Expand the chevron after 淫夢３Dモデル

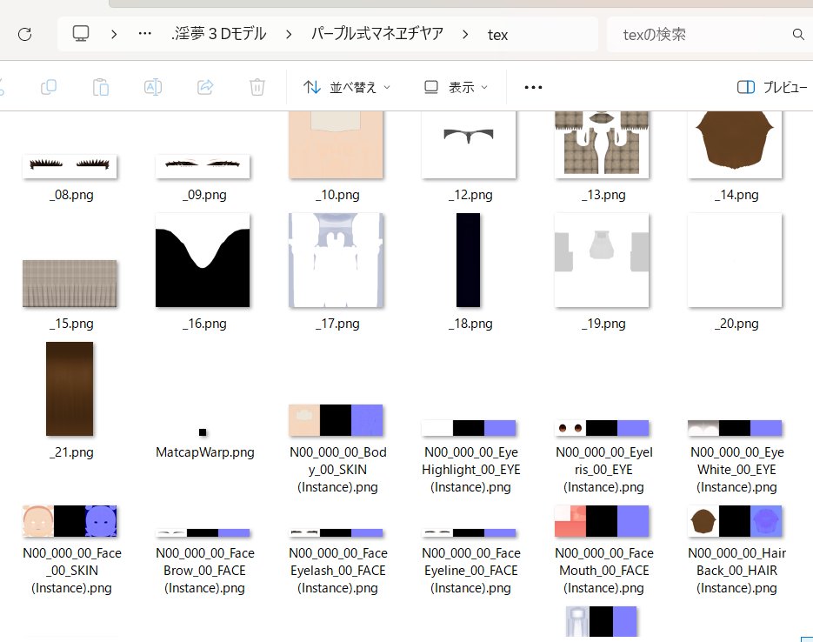[x=289, y=35]
